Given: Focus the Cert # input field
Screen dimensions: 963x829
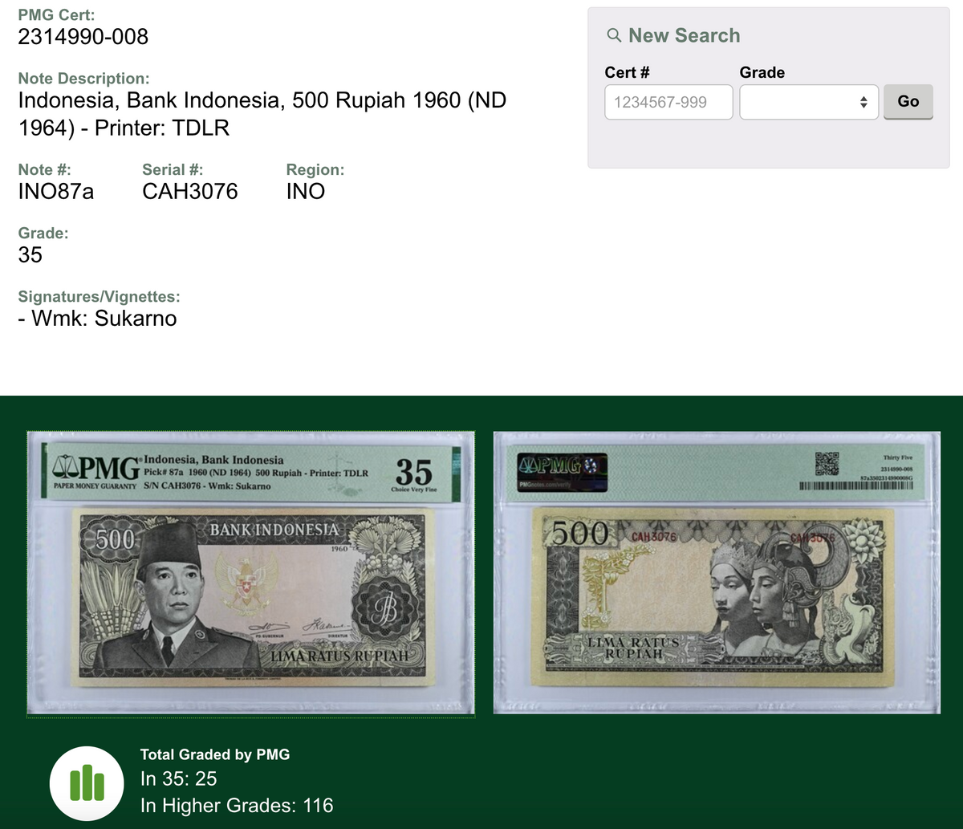Looking at the screenshot, I should click(x=668, y=102).
